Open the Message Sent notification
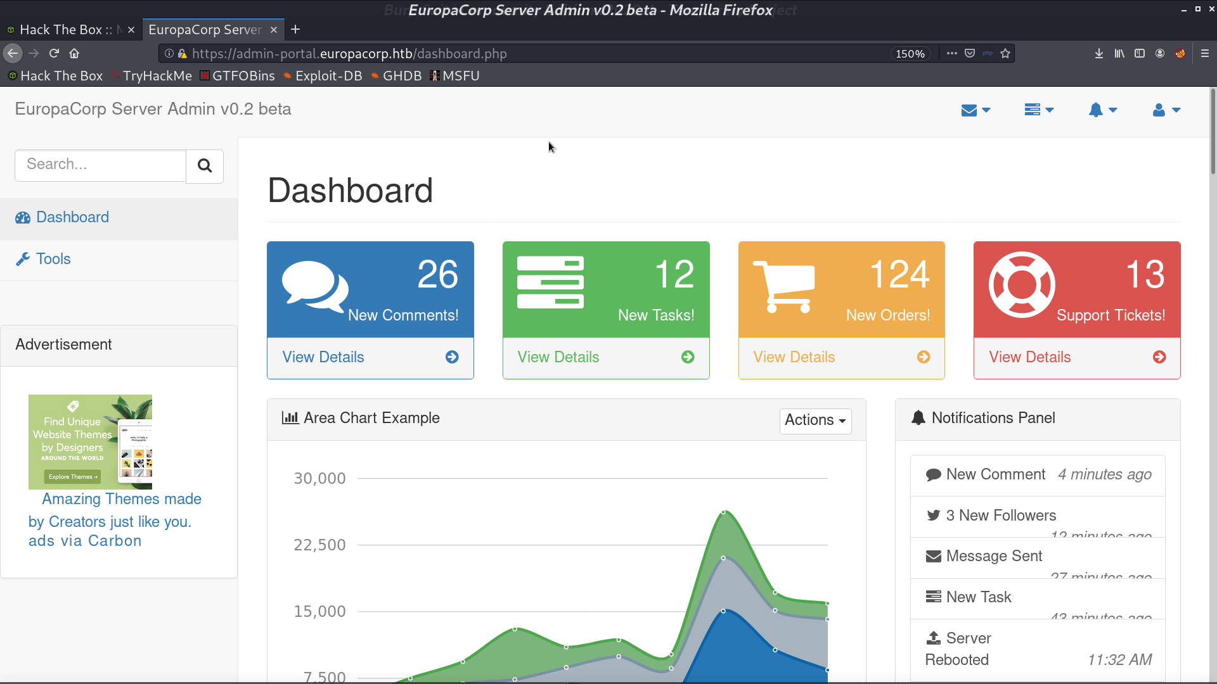 [1038, 558]
